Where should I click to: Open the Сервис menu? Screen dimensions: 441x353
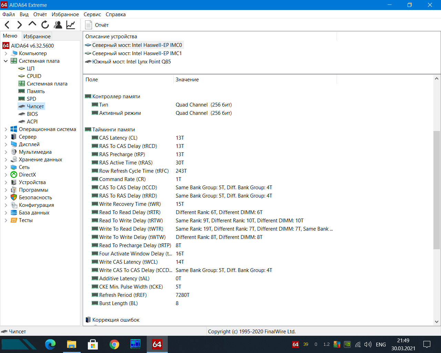92,14
